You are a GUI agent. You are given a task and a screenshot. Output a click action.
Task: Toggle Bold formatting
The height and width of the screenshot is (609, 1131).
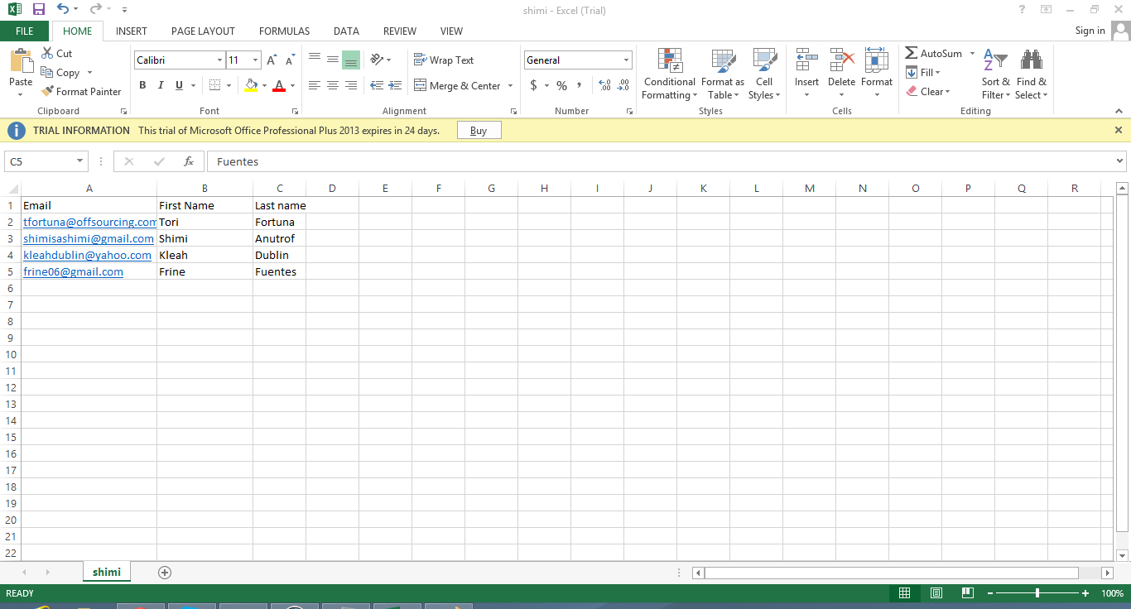tap(142, 85)
